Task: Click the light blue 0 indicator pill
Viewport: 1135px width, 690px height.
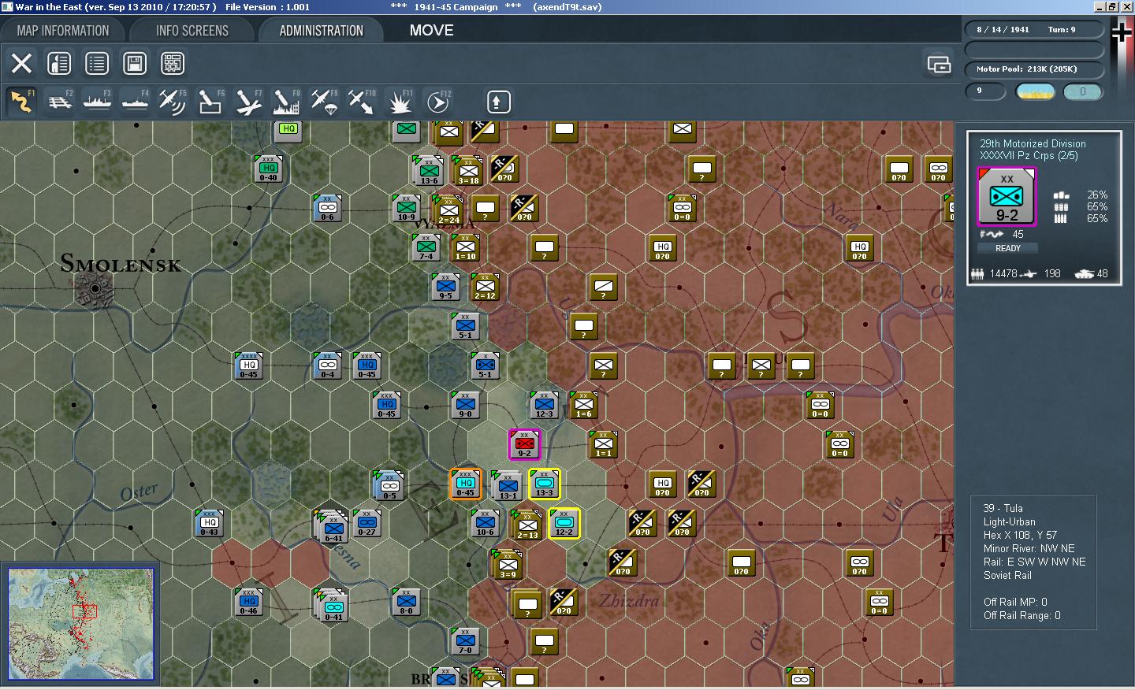Action: [x=1082, y=91]
